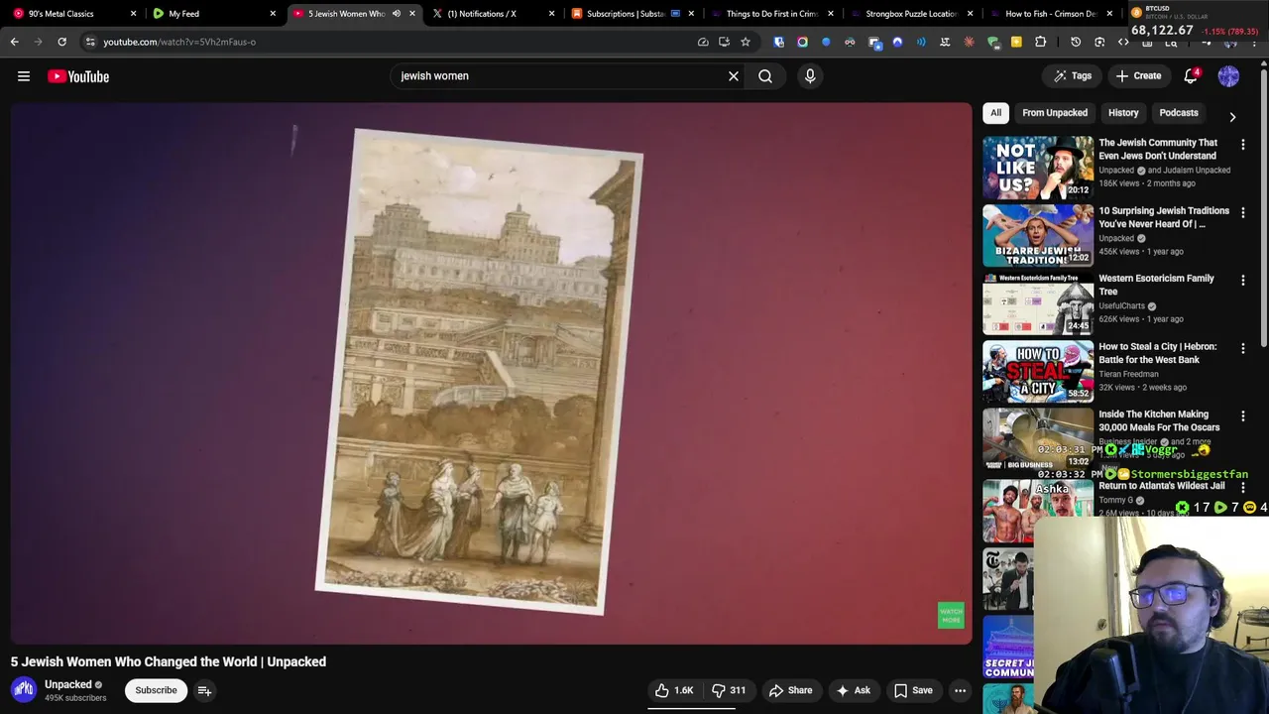Select the 'History' filter chip
The height and width of the screenshot is (714, 1269).
(1123, 113)
